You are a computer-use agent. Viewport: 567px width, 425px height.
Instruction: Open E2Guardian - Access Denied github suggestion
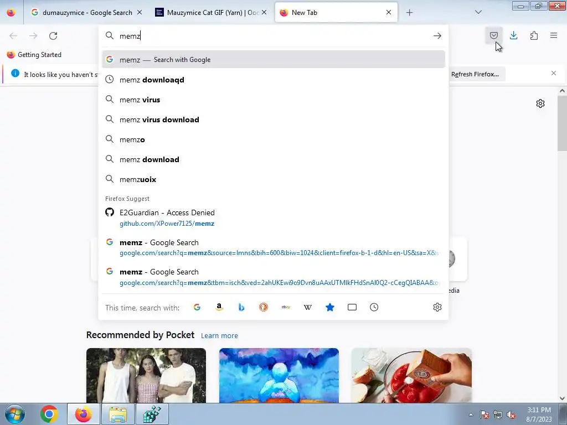click(274, 217)
